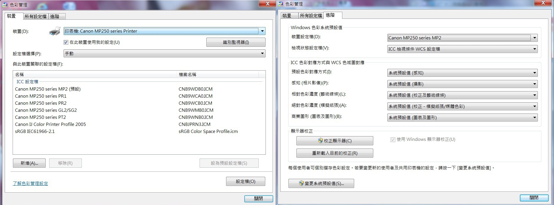Click the right window's 色彩管理 title icon
Screen dimensions: 554x205
281,4
